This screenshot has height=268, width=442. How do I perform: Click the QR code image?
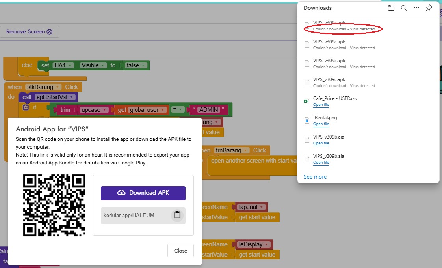click(x=54, y=205)
